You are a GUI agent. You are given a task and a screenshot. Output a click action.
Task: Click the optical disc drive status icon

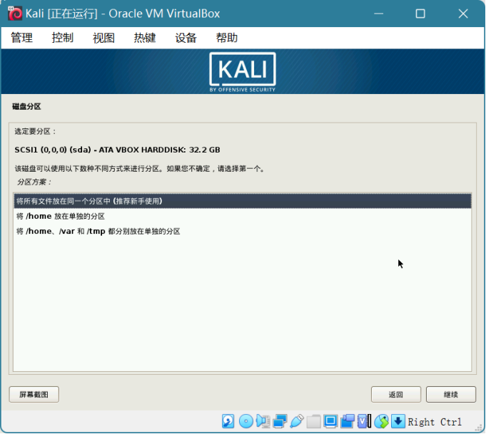[x=246, y=421]
